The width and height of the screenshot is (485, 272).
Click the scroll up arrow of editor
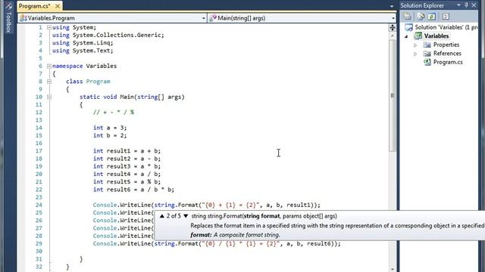pos(393,36)
